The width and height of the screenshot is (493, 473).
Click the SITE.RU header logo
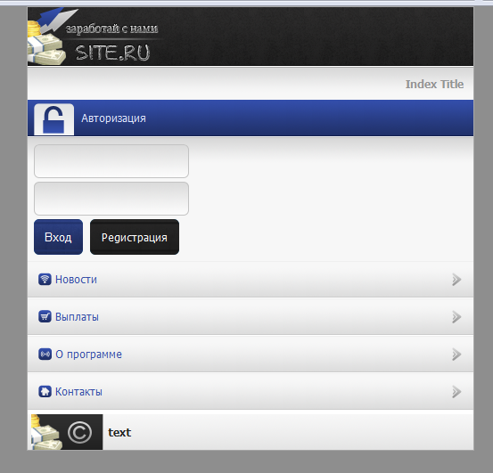[94, 37]
